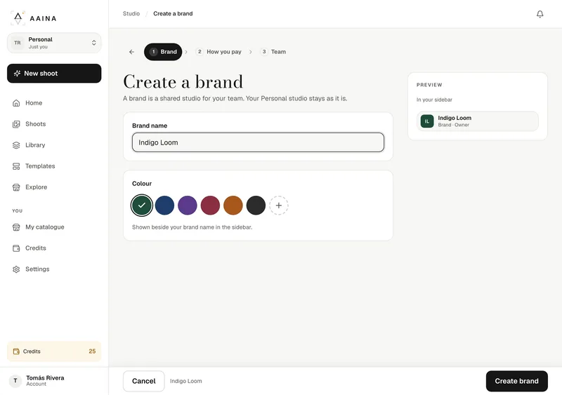Go back using the left arrow
The height and width of the screenshot is (395, 562).
pyautogui.click(x=131, y=52)
